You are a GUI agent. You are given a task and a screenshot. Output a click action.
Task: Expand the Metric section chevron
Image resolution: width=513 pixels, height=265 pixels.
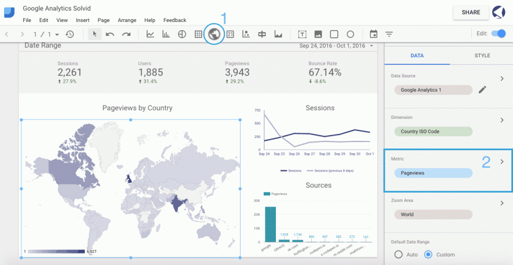pos(501,162)
